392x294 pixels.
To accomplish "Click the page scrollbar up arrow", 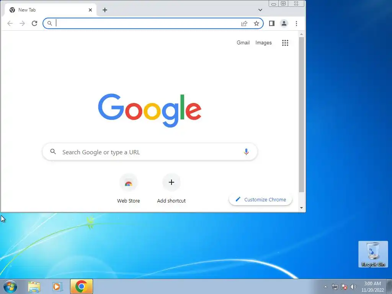I will pyautogui.click(x=302, y=34).
